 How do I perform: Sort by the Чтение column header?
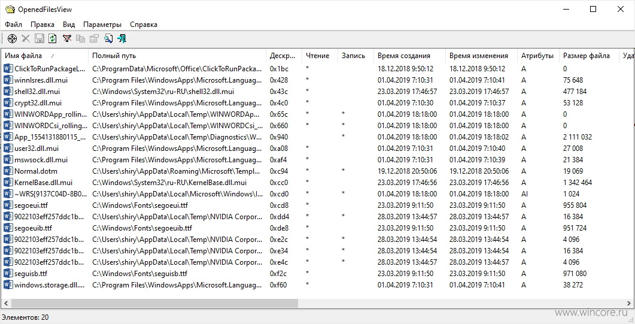click(x=320, y=56)
